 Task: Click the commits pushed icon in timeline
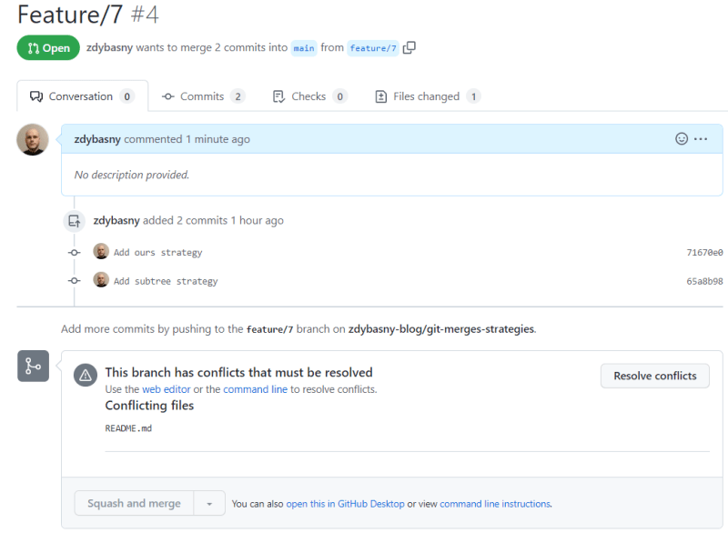click(x=75, y=221)
